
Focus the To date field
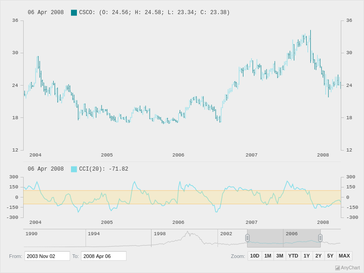click(104, 256)
